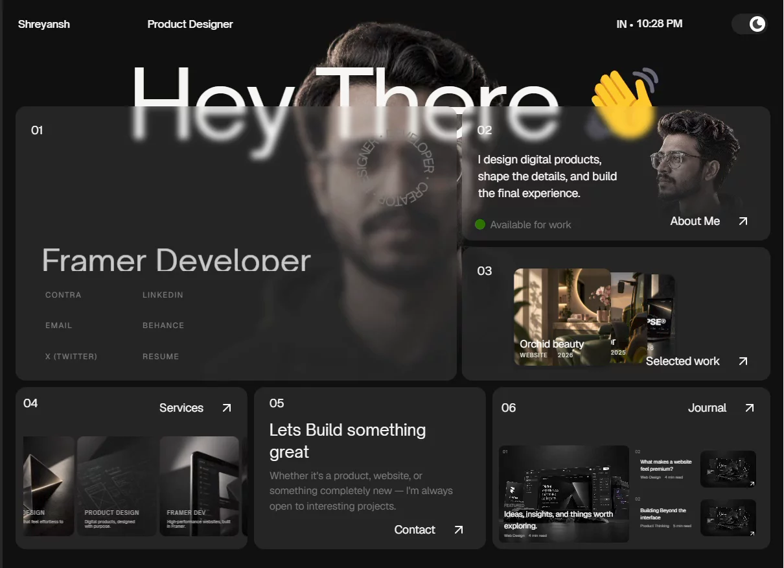Click the arrow icon beside Selected work
The image size is (784, 568).
coord(743,361)
